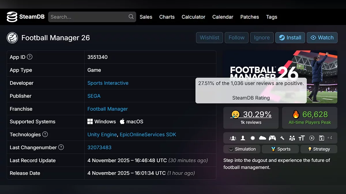Click the App ID help question icon

[30, 57]
